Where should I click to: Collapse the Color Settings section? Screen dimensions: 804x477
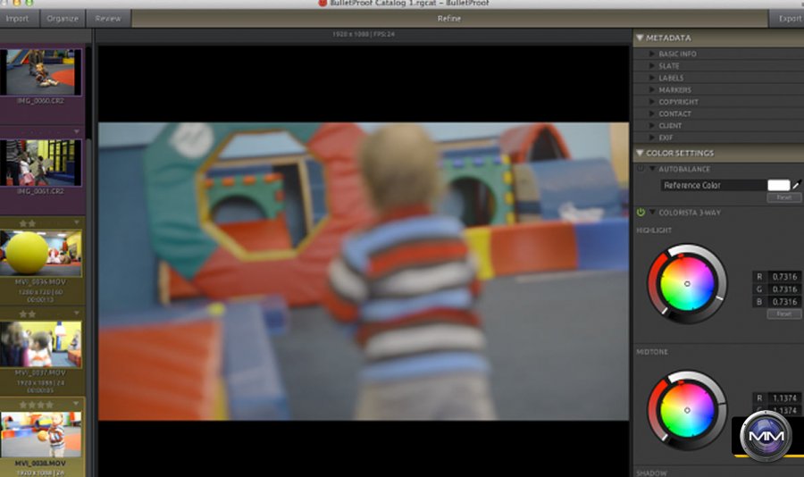640,154
